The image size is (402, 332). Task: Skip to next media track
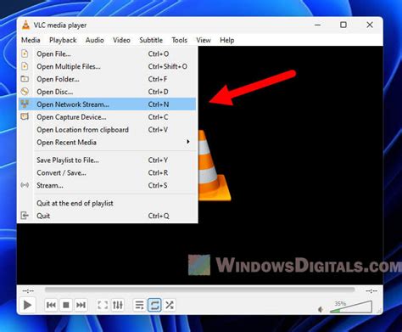click(x=81, y=305)
